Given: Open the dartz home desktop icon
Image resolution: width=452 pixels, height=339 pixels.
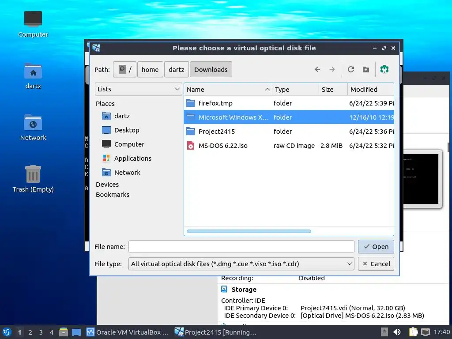Looking at the screenshot, I should [33, 76].
